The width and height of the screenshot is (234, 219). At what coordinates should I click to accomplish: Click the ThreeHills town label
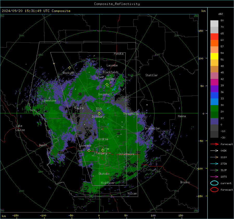pyautogui.click(x=131, y=114)
